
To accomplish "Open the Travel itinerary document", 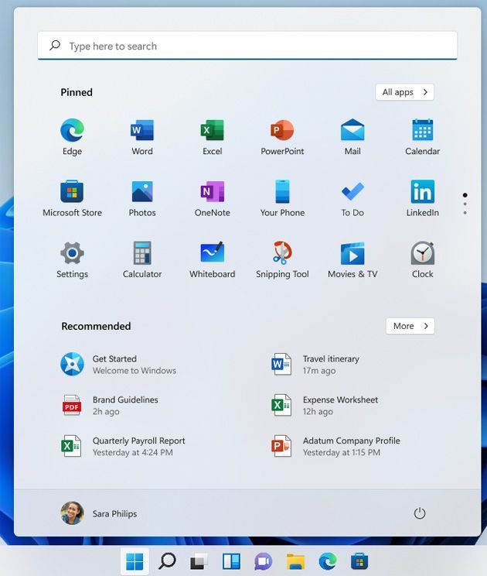I will pos(331,364).
